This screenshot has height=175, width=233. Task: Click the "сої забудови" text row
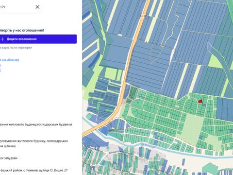click(9, 158)
